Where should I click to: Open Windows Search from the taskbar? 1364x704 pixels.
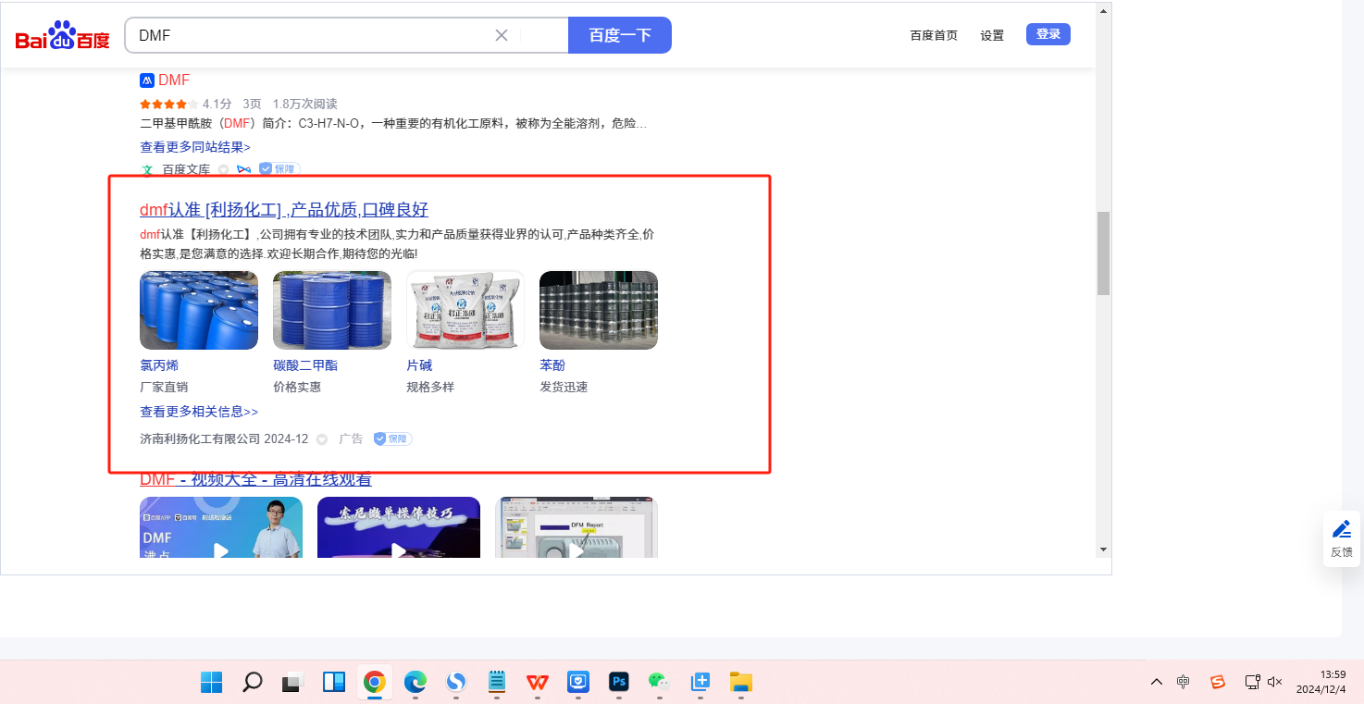[252, 682]
